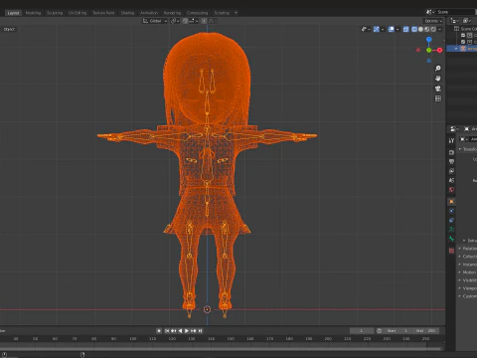Toggle viewport overlays display
The width and height of the screenshot is (477, 358).
(392, 29)
